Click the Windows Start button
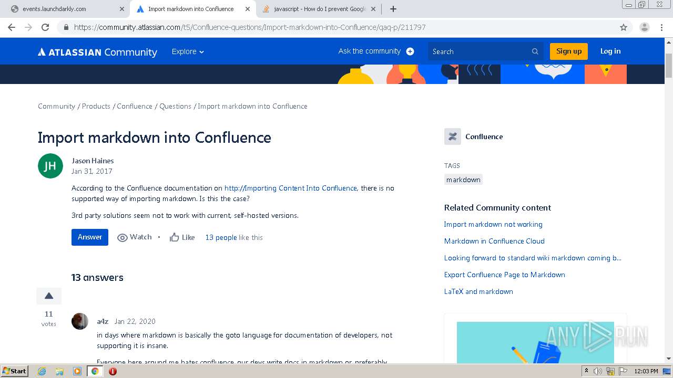The height and width of the screenshot is (378, 673). tap(14, 371)
